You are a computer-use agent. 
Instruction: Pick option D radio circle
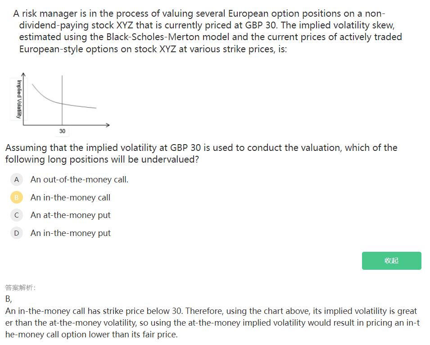[17, 233]
